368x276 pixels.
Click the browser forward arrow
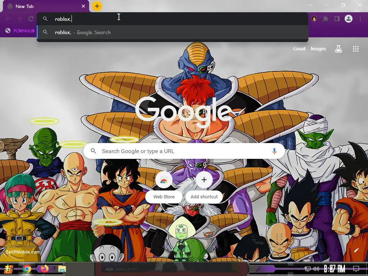19,19
